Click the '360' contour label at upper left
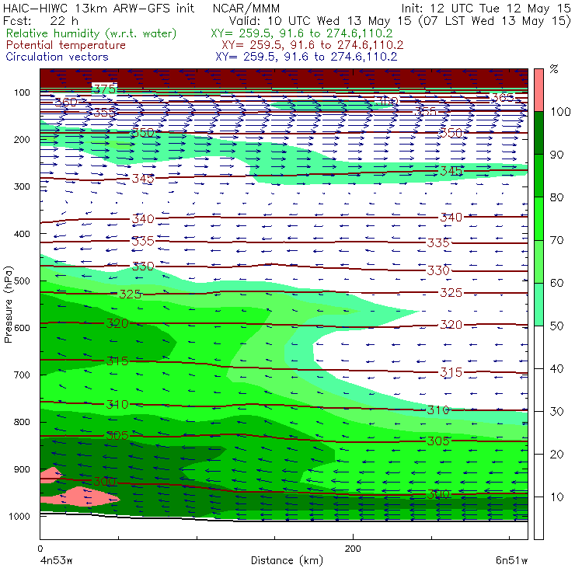Viewport: 575px width, 575px height. point(66,102)
